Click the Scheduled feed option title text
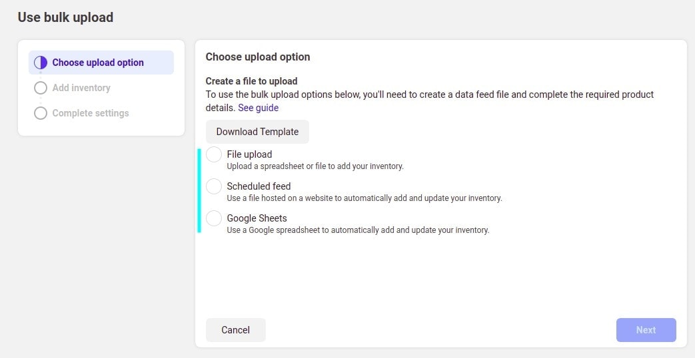 pyautogui.click(x=259, y=186)
